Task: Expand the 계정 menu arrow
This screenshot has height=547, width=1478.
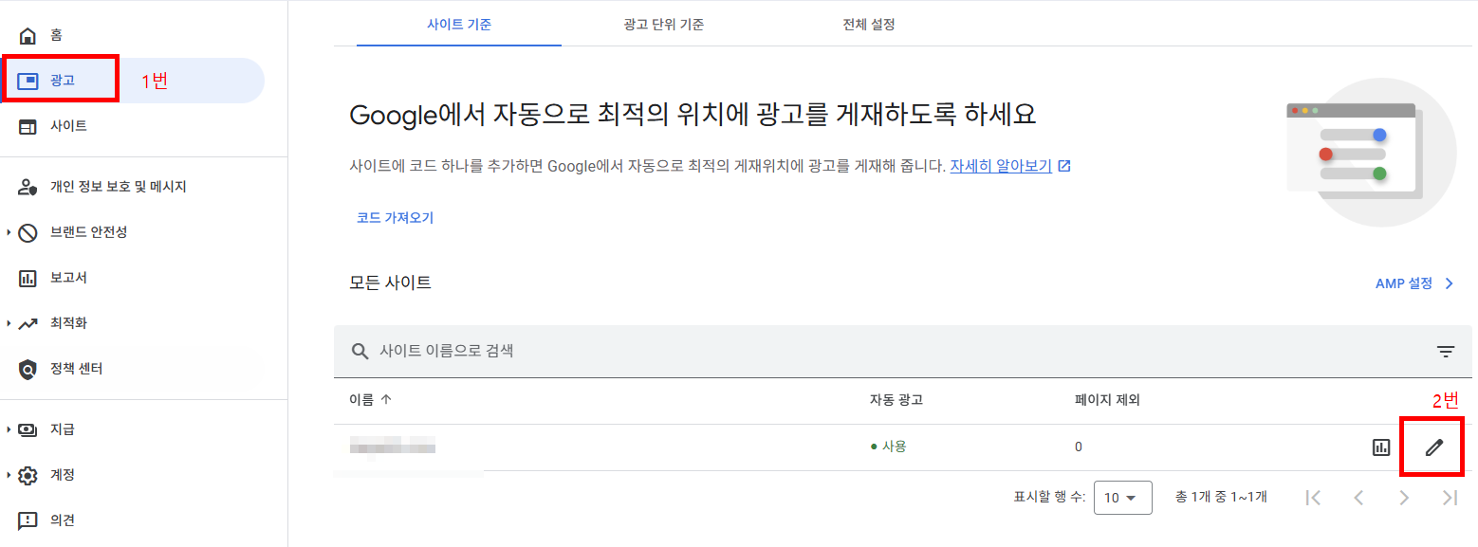Action: [x=9, y=475]
